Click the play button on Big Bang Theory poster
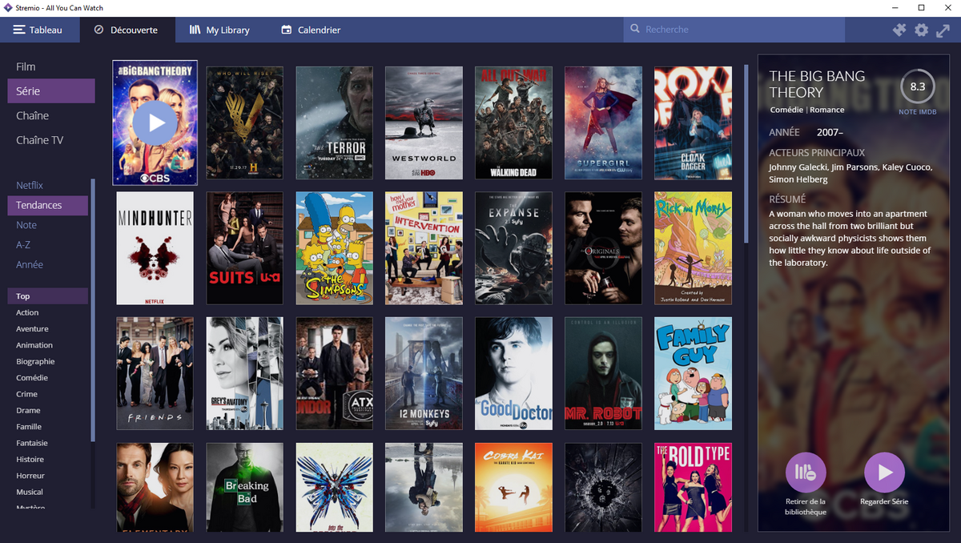This screenshot has width=961, height=543. point(155,123)
